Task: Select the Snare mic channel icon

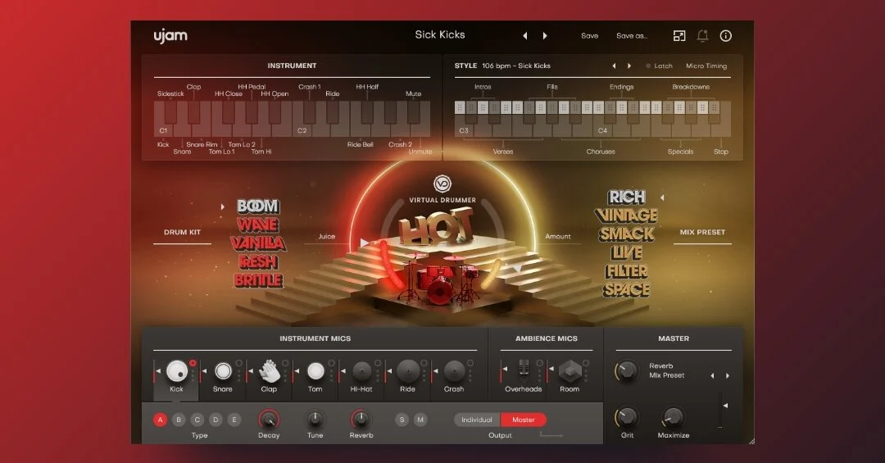Action: [x=223, y=371]
